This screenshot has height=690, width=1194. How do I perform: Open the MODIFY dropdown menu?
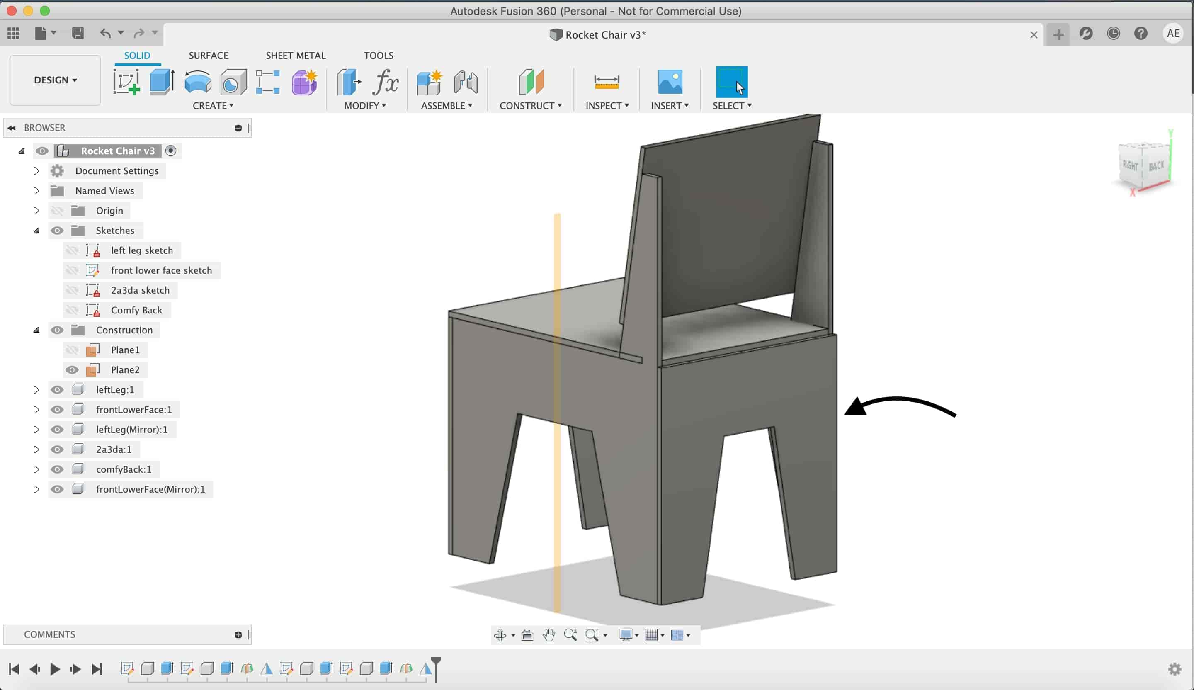click(365, 106)
